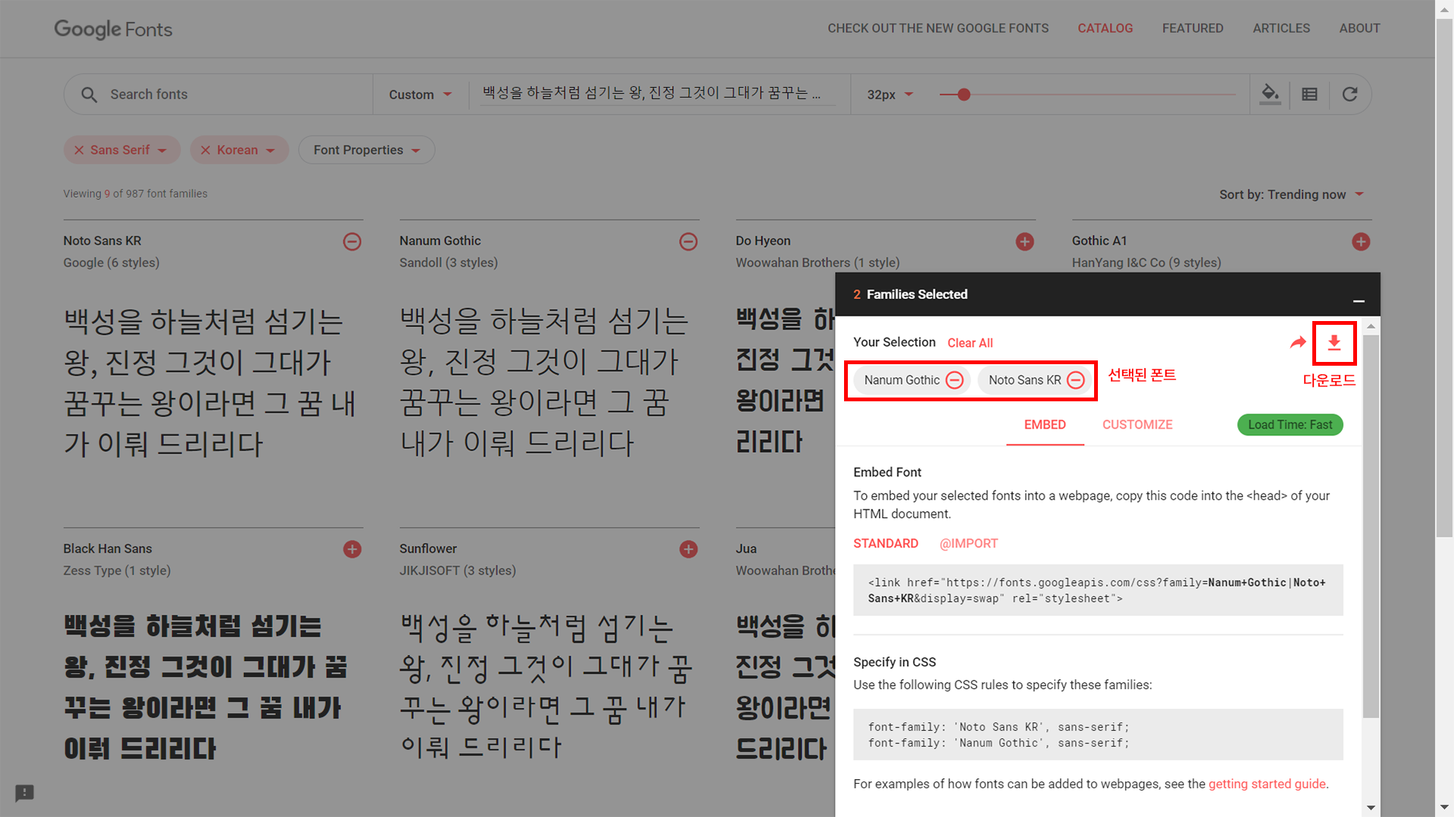Screen dimensions: 1454x817
Task: Download the selected font families
Action: [x=1334, y=342]
